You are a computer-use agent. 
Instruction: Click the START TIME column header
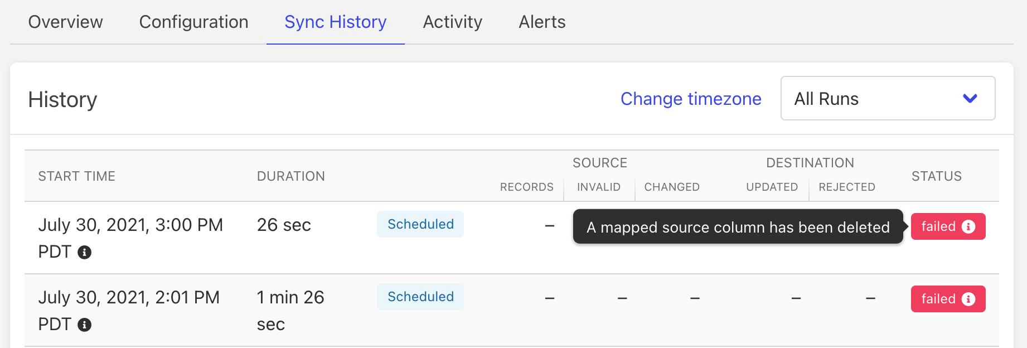click(76, 176)
